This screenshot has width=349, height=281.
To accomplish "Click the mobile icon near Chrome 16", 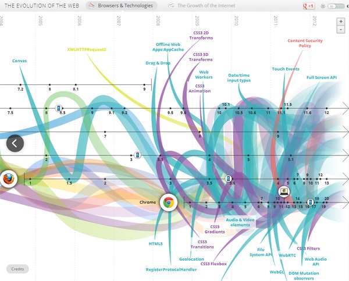I will pos(310,202).
